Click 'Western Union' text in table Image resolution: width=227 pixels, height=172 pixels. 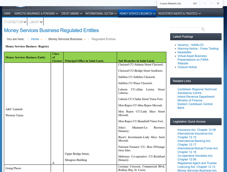point(14,115)
